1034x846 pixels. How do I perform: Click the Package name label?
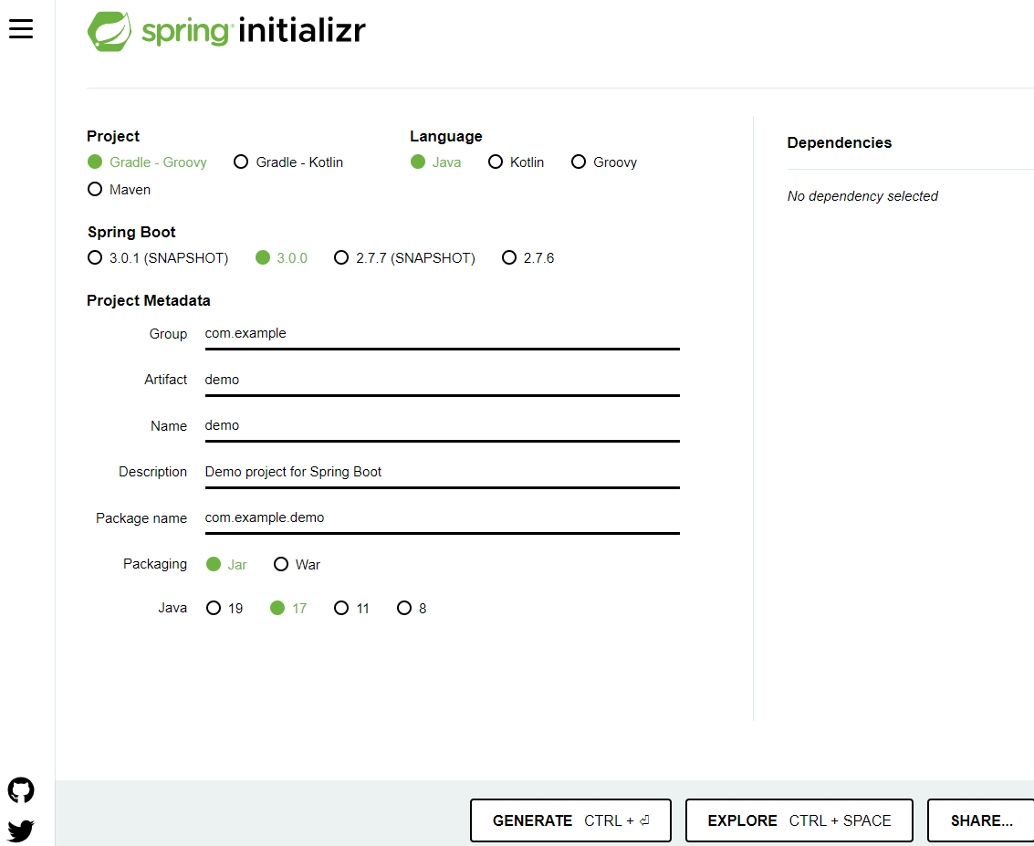tap(141, 518)
